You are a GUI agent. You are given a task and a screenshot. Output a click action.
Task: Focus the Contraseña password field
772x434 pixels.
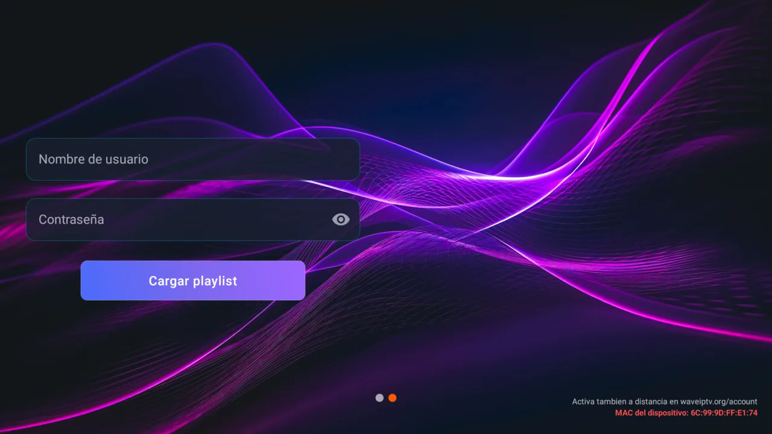click(193, 219)
